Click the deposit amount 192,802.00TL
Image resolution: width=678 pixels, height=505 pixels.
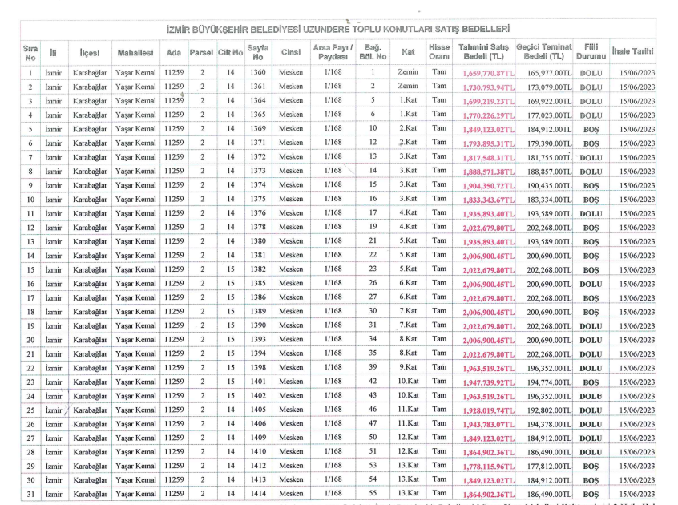coord(549,410)
